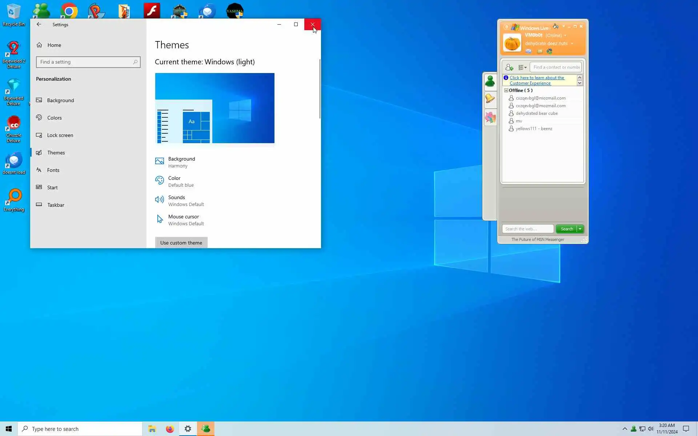Viewport: 698px width, 436px height.
Task: Select Background in Personalization sidebar
Action: click(60, 100)
